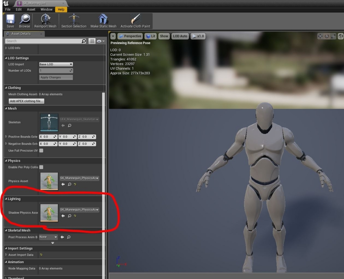Toggle the property matrix grid view icon

tap(92, 41)
